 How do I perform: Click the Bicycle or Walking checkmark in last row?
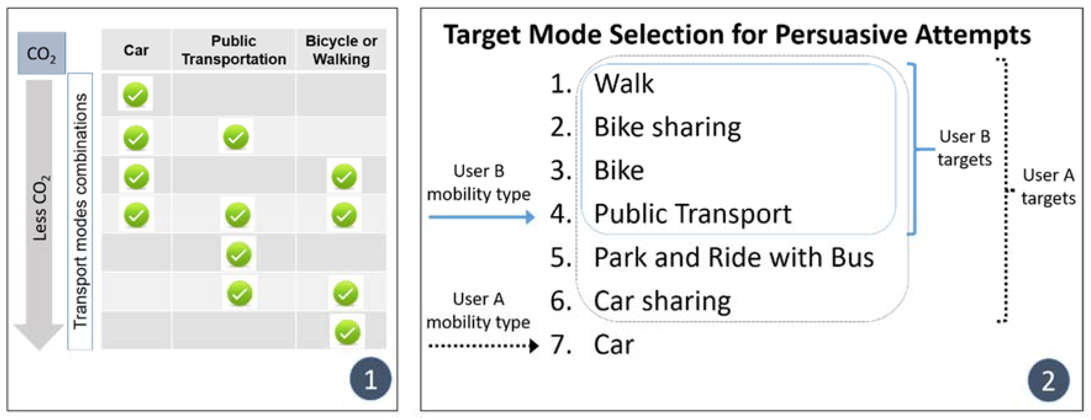point(347,332)
